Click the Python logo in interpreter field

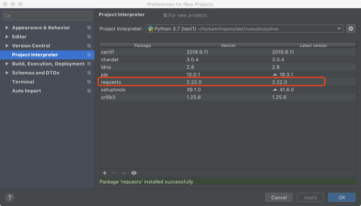tap(150, 29)
